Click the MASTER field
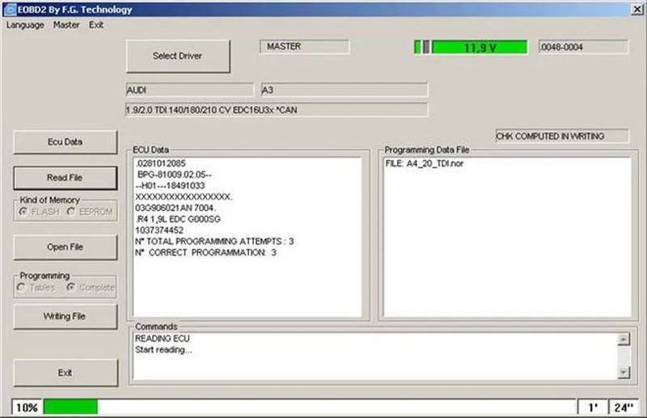The image size is (647, 418). point(305,47)
